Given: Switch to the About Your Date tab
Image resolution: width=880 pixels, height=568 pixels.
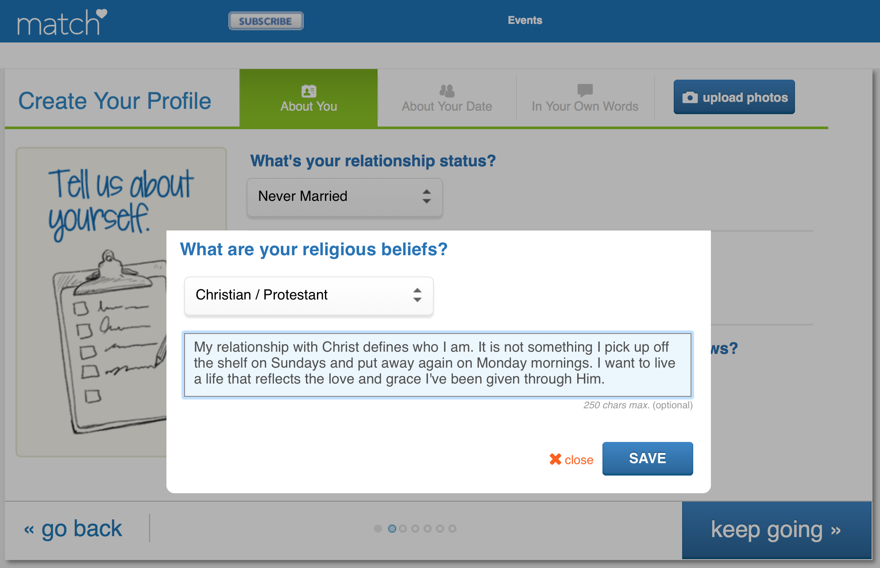Looking at the screenshot, I should coord(447,98).
